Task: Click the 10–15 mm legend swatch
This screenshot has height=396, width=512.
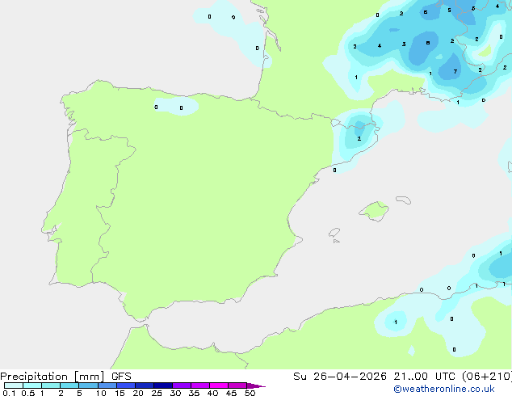Action: [107, 385]
